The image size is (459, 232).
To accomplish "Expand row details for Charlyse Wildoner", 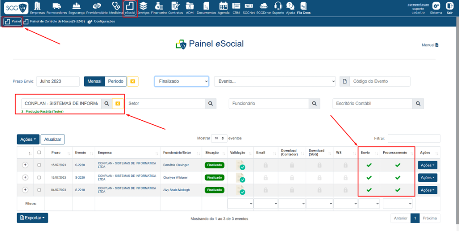I will (25, 177).
